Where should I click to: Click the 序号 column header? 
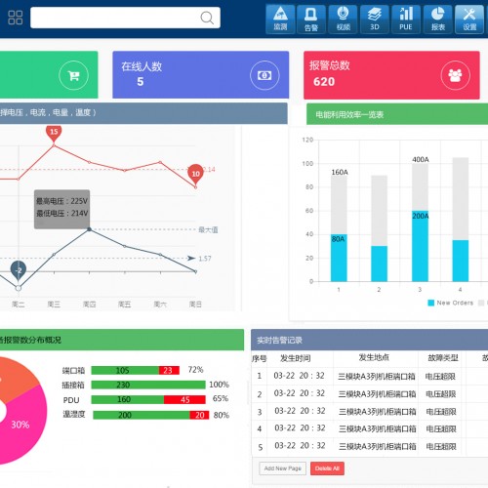[259, 358]
